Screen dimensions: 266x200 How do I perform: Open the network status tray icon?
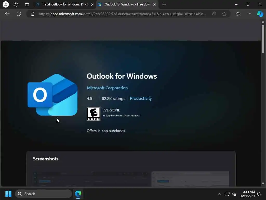coord(228,194)
